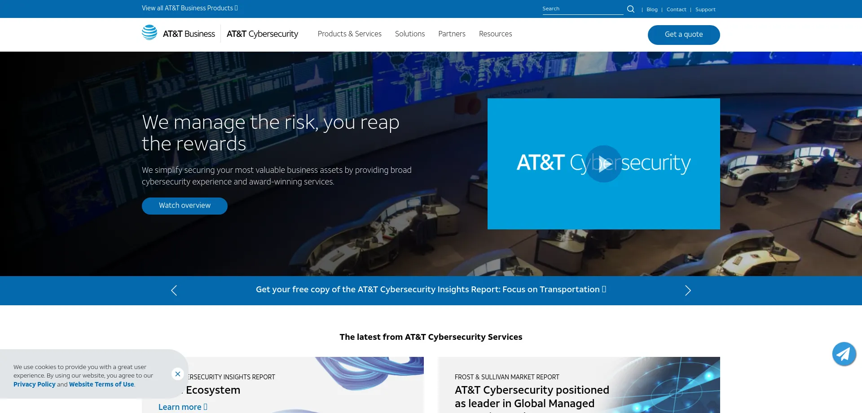Click the Blog link
This screenshot has width=862, height=413.
pyautogui.click(x=652, y=9)
